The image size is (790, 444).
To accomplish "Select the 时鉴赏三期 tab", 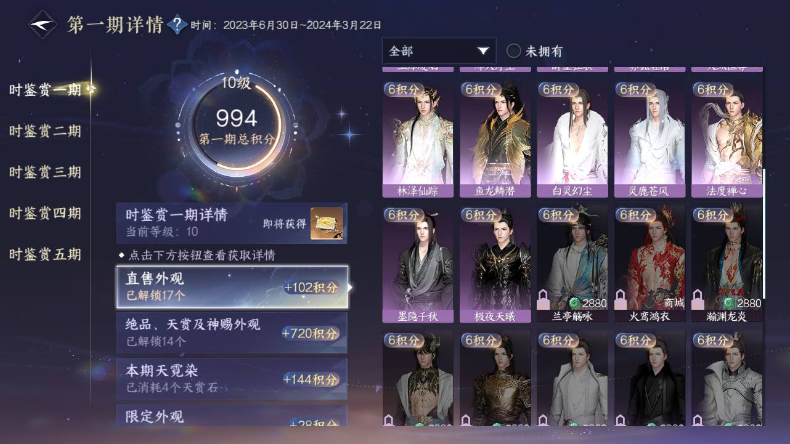I will coord(45,172).
